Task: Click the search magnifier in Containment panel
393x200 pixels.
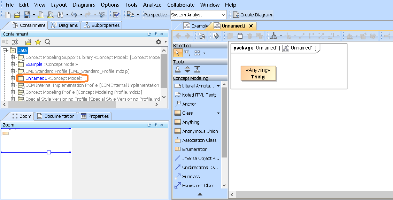Action: [x=48, y=42]
